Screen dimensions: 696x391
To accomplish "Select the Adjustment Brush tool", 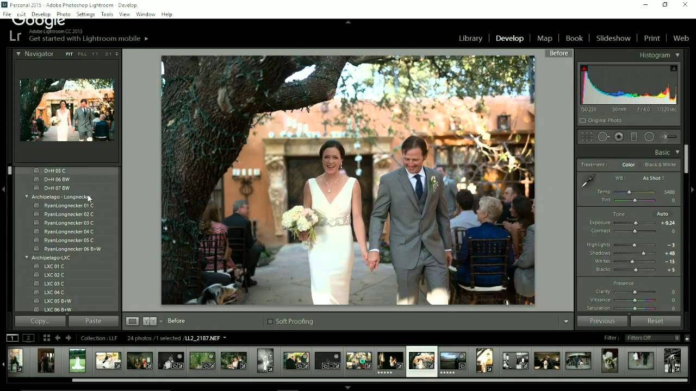I will 669,137.
